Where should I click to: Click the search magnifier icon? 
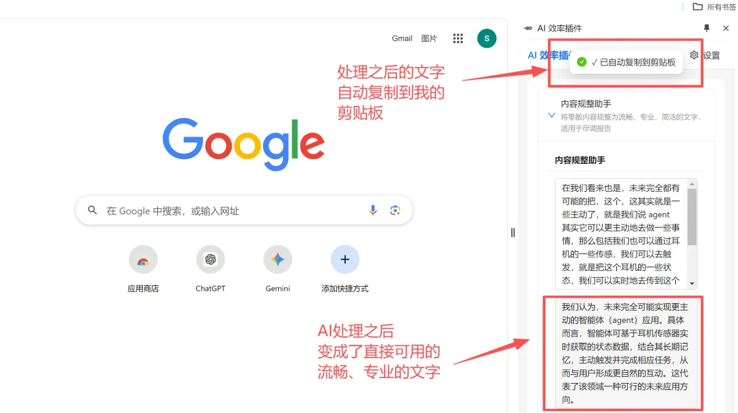(x=92, y=210)
